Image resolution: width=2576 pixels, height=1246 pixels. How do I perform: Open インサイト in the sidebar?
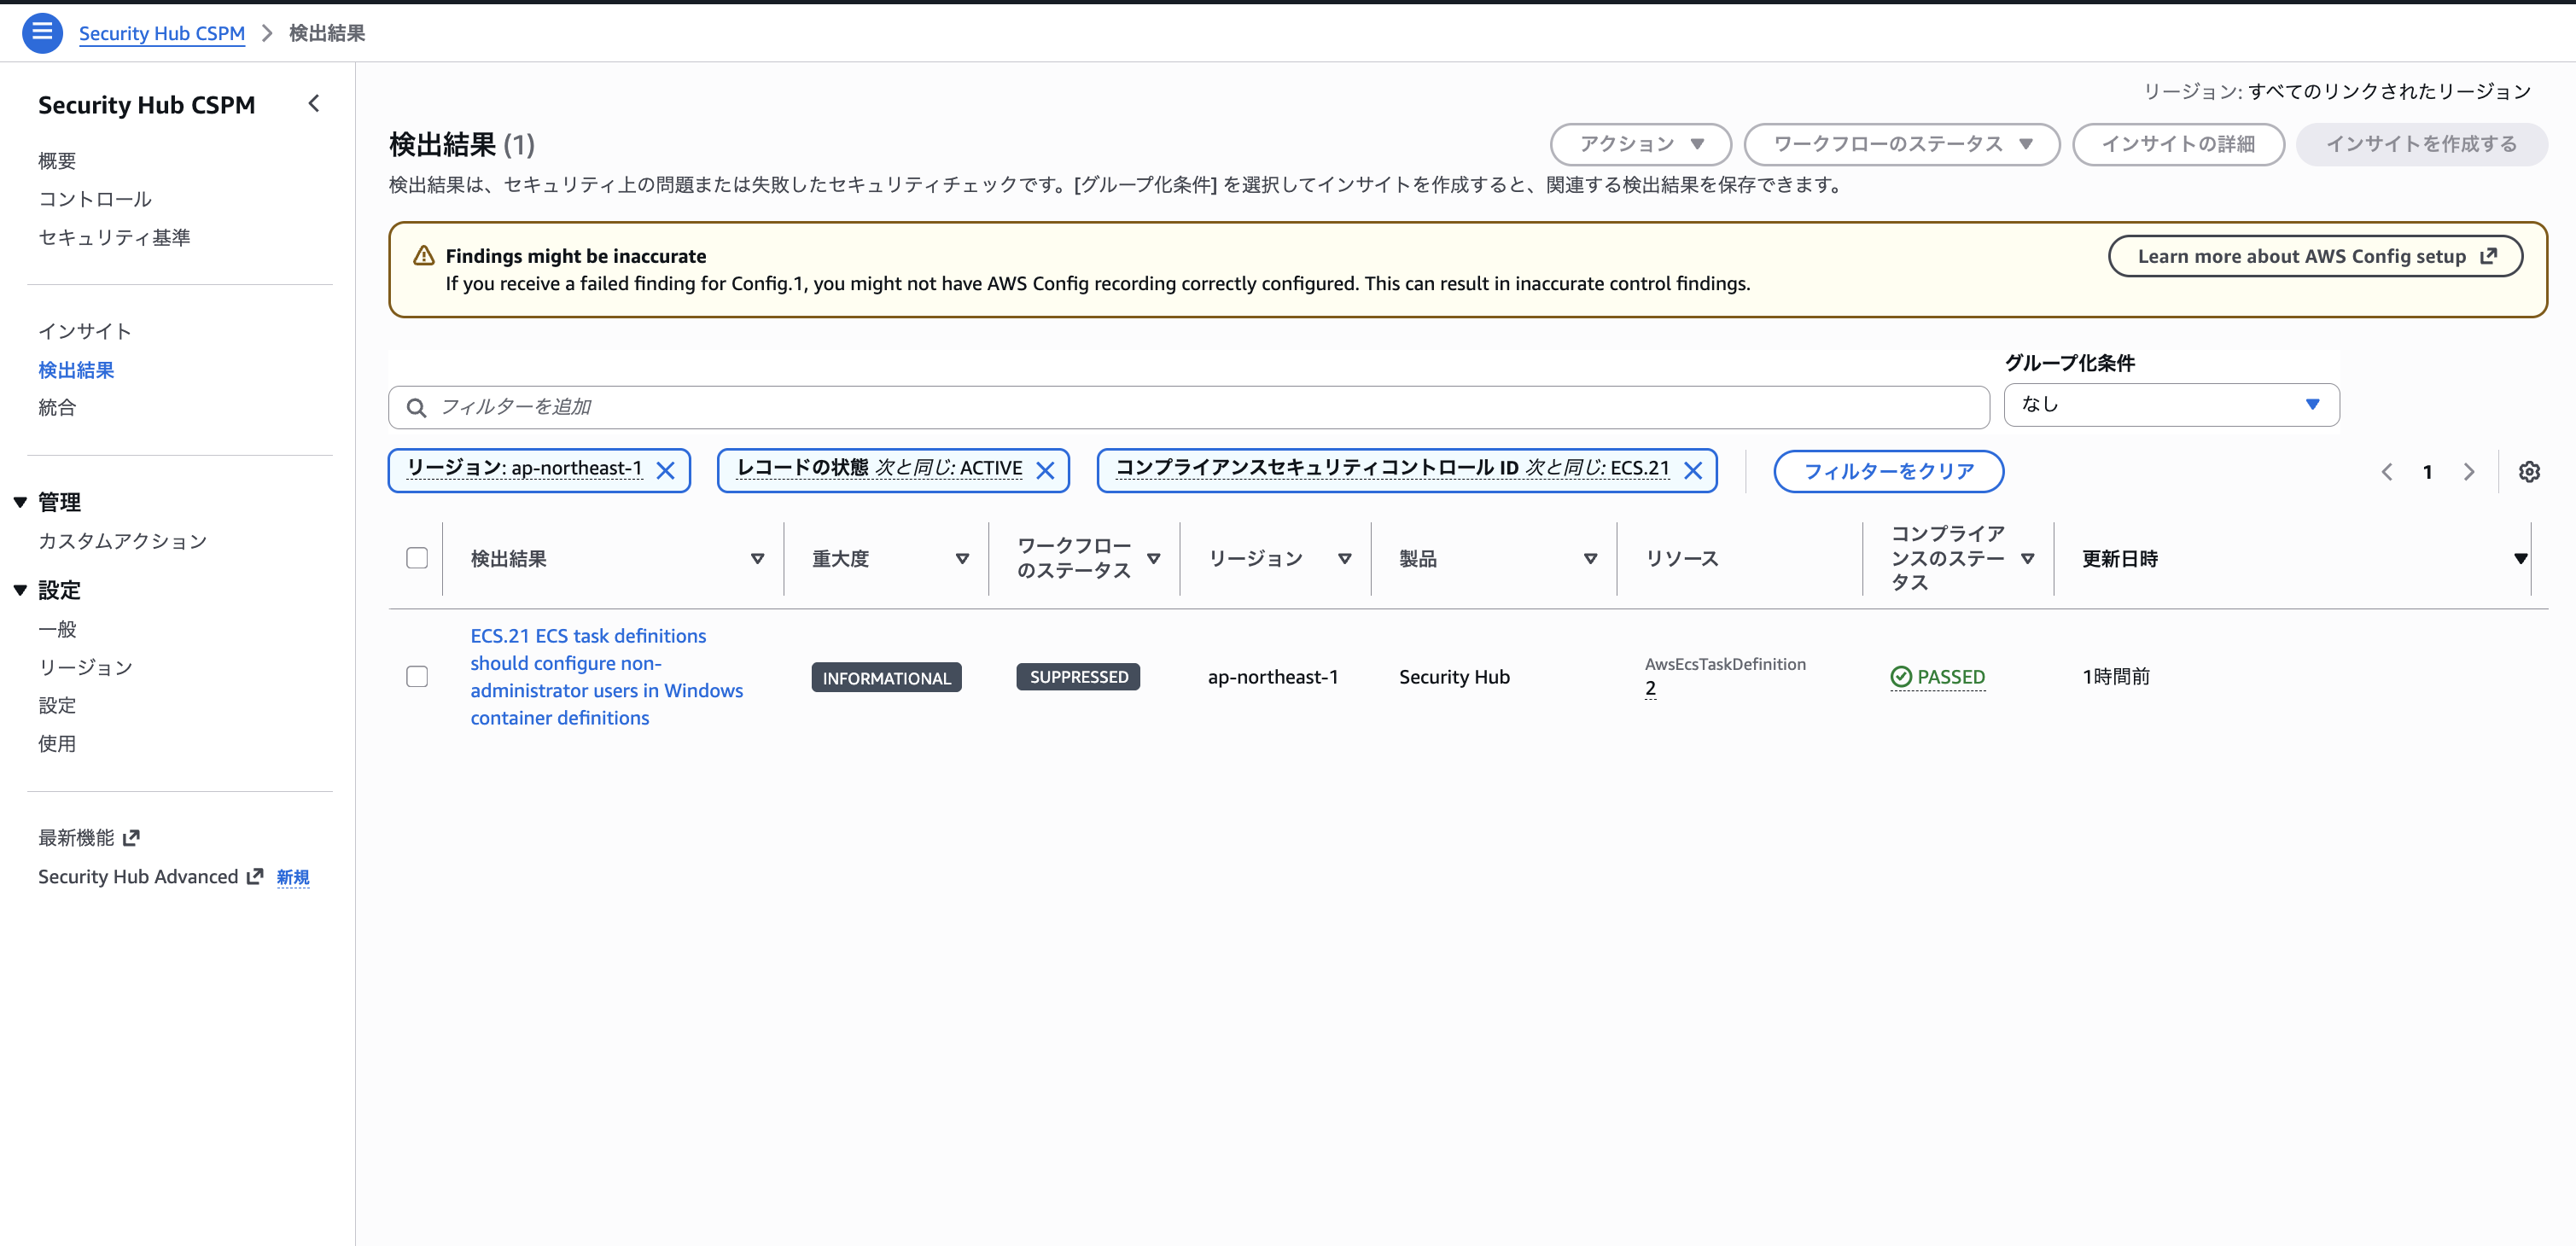click(x=85, y=331)
